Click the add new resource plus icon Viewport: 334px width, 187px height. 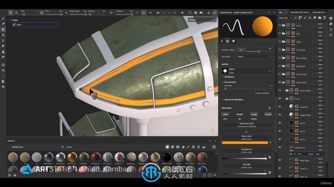click(215, 175)
